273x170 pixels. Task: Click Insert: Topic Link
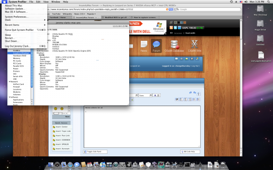tap(61, 131)
